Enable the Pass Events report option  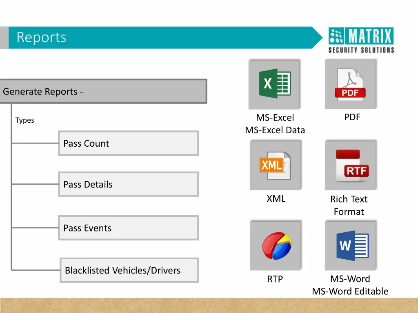pyautogui.click(x=128, y=228)
